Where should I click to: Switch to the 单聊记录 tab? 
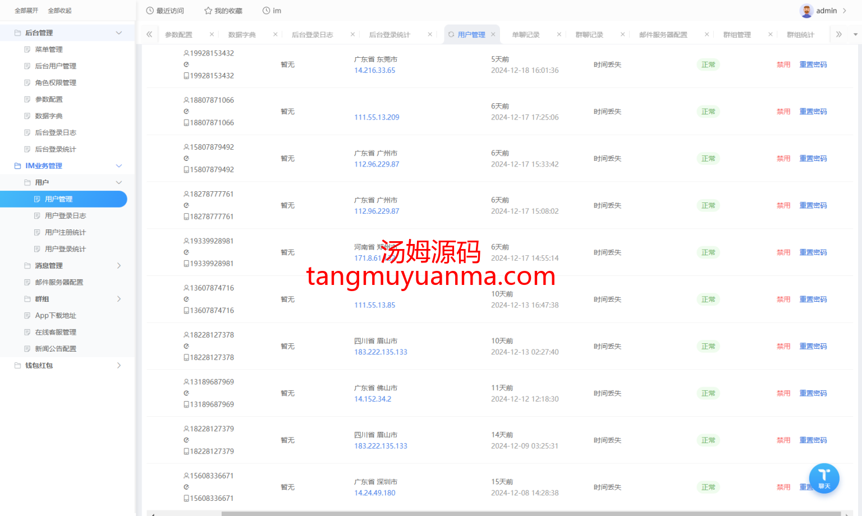point(526,35)
